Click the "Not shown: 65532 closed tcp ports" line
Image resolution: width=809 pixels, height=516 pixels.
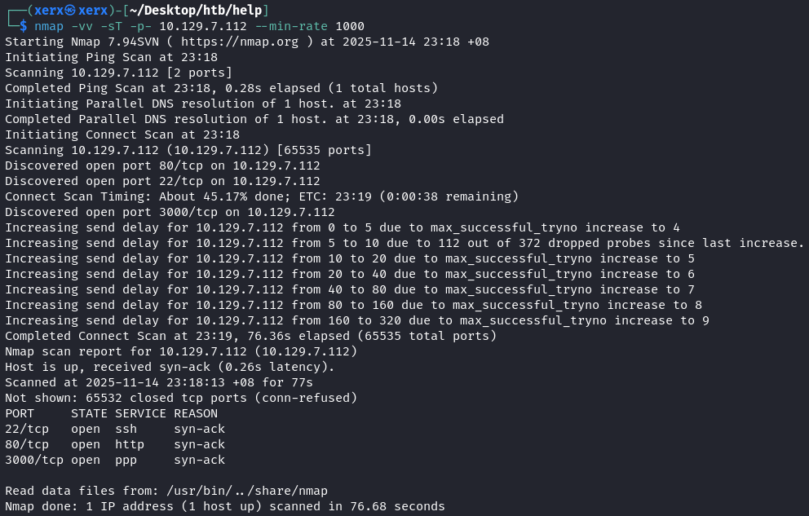[181, 398]
